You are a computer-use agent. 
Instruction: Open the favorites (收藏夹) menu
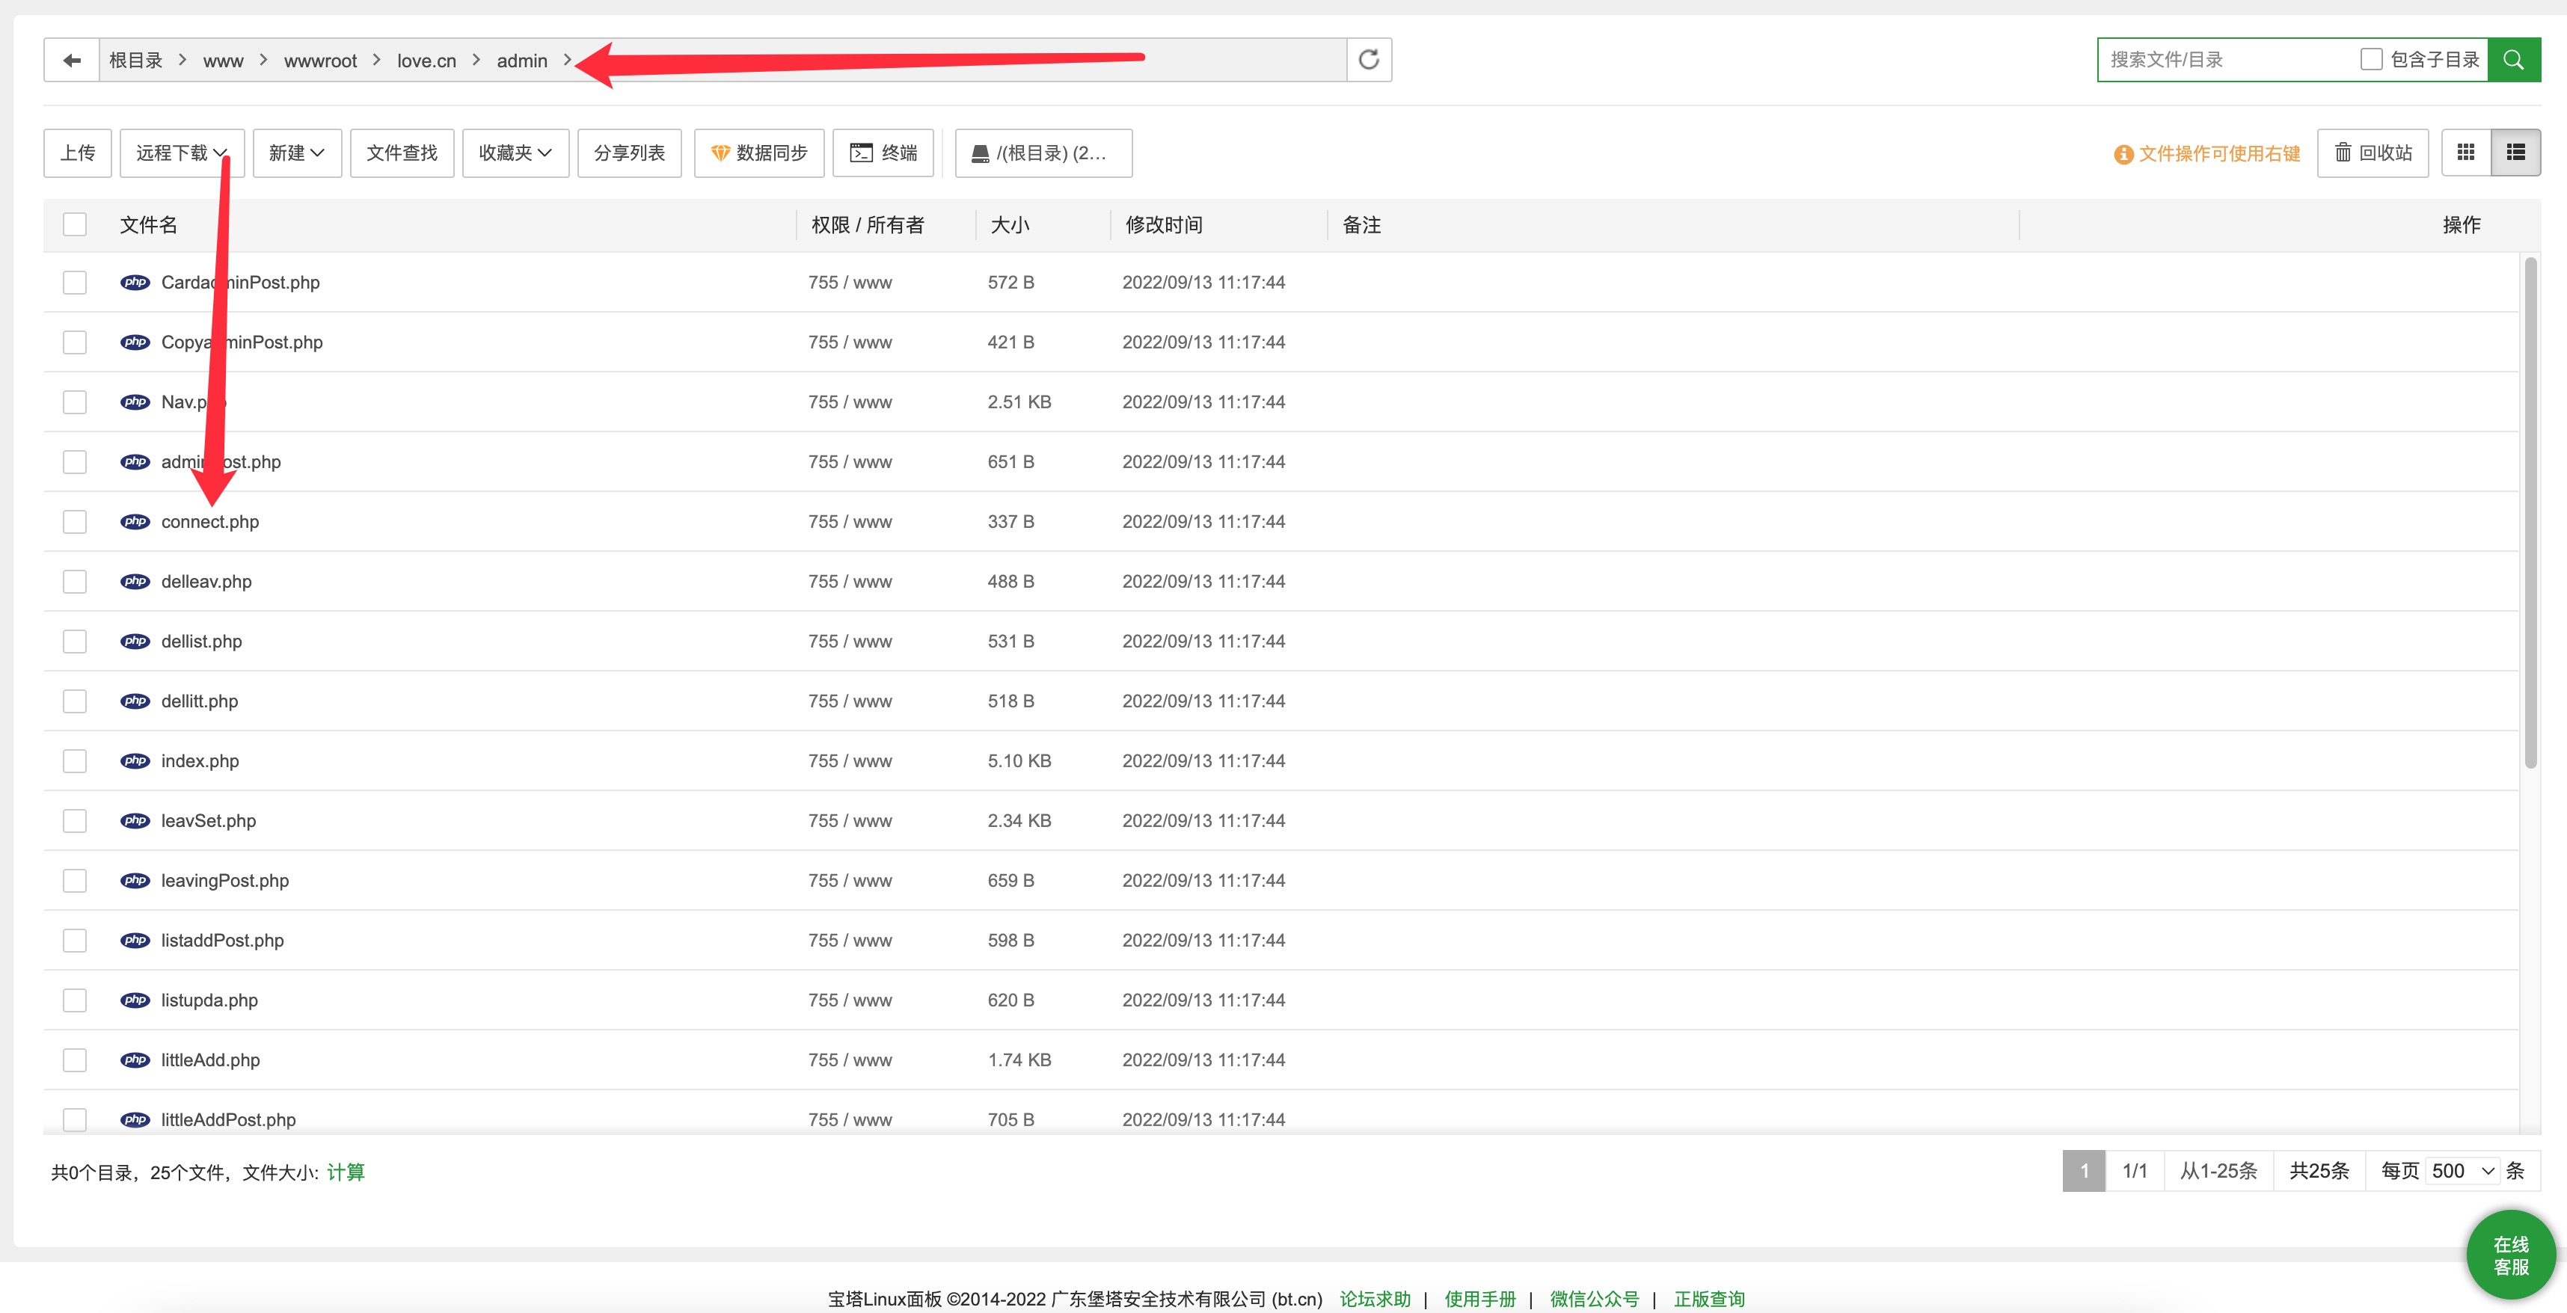(x=515, y=153)
